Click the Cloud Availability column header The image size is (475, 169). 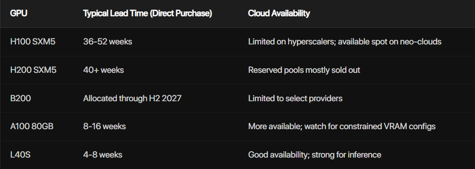(x=278, y=13)
